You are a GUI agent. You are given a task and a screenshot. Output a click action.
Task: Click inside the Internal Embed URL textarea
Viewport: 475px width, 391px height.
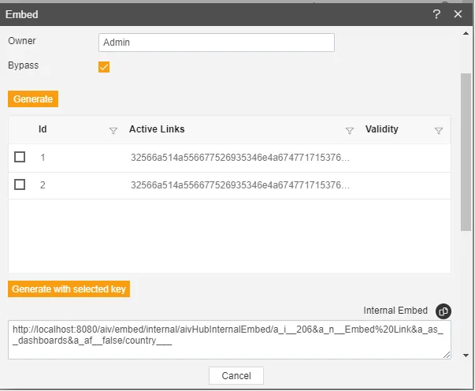[228, 339]
